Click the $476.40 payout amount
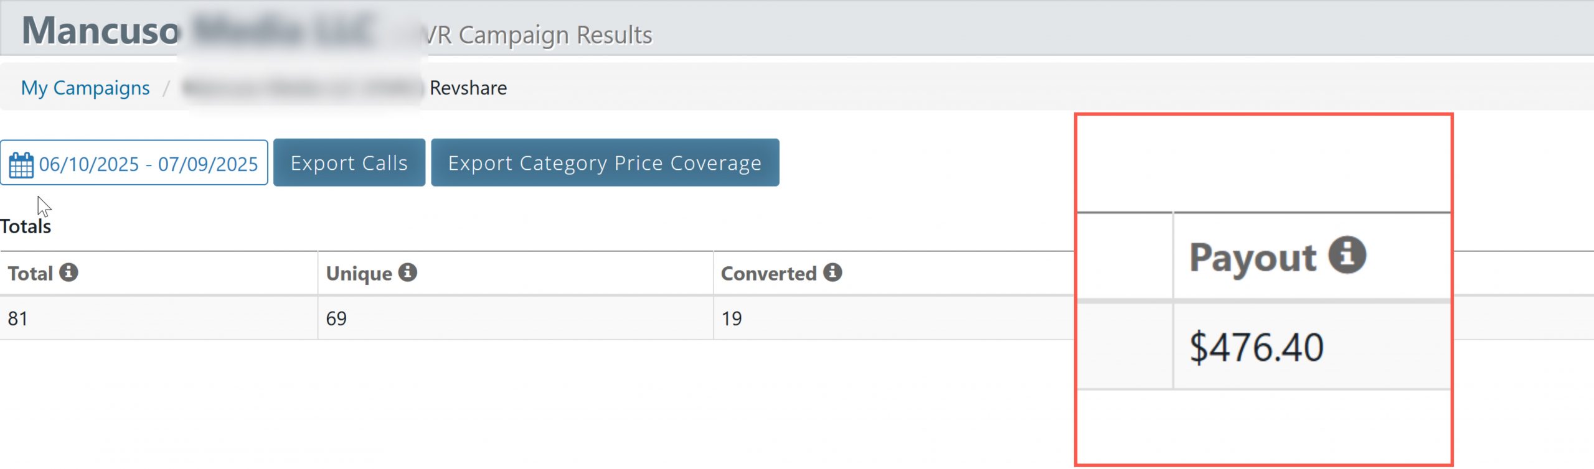This screenshot has height=469, width=1594. [1257, 347]
